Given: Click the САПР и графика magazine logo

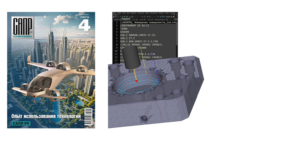Looking at the screenshot, I should pos(23,27).
